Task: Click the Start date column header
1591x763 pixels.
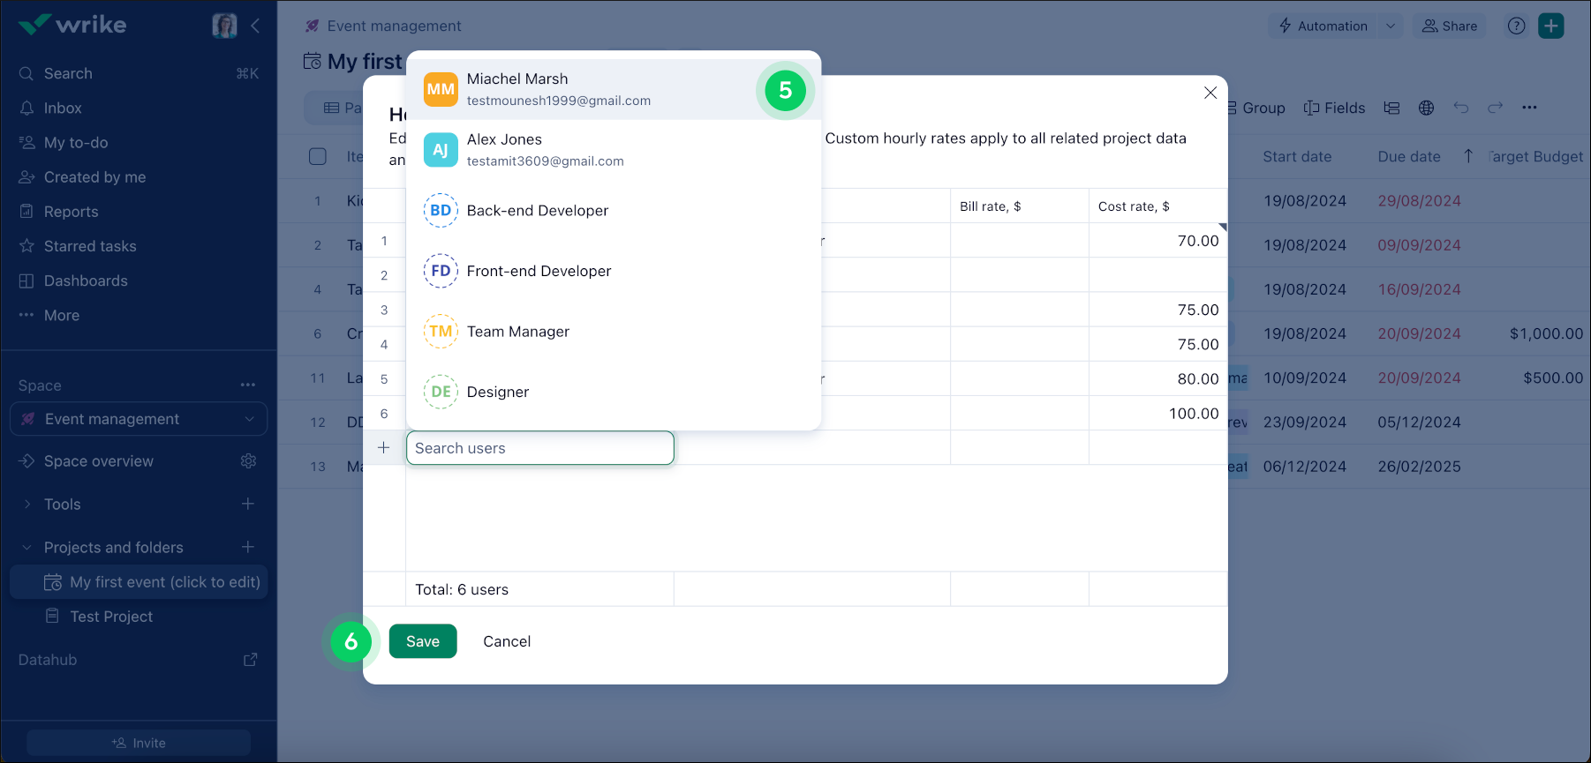Action: click(x=1297, y=156)
